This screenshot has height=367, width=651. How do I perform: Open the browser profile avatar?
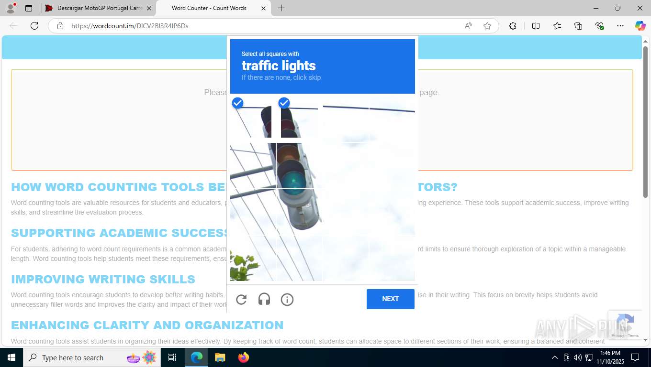(x=11, y=8)
